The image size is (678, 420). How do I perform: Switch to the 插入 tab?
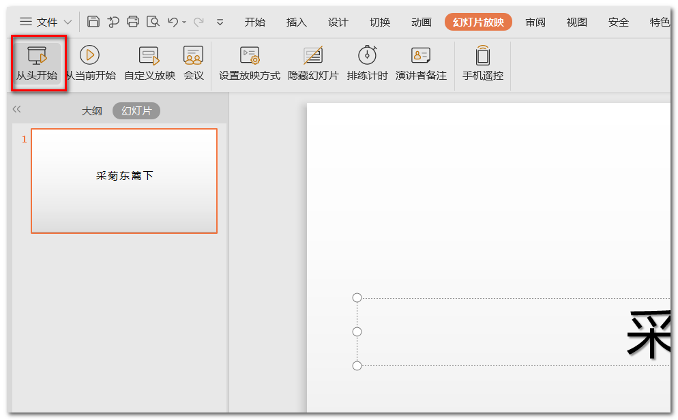296,22
